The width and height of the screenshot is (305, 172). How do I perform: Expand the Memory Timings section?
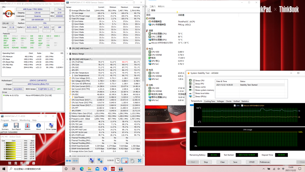pyautogui.click(x=67, y=54)
